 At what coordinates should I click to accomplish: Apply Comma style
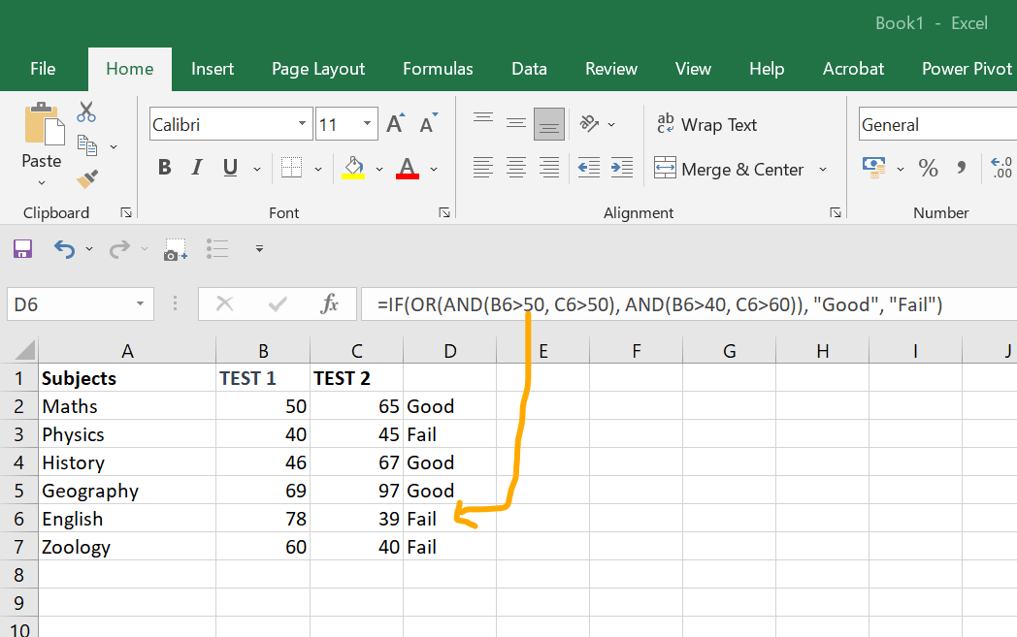[x=962, y=168]
